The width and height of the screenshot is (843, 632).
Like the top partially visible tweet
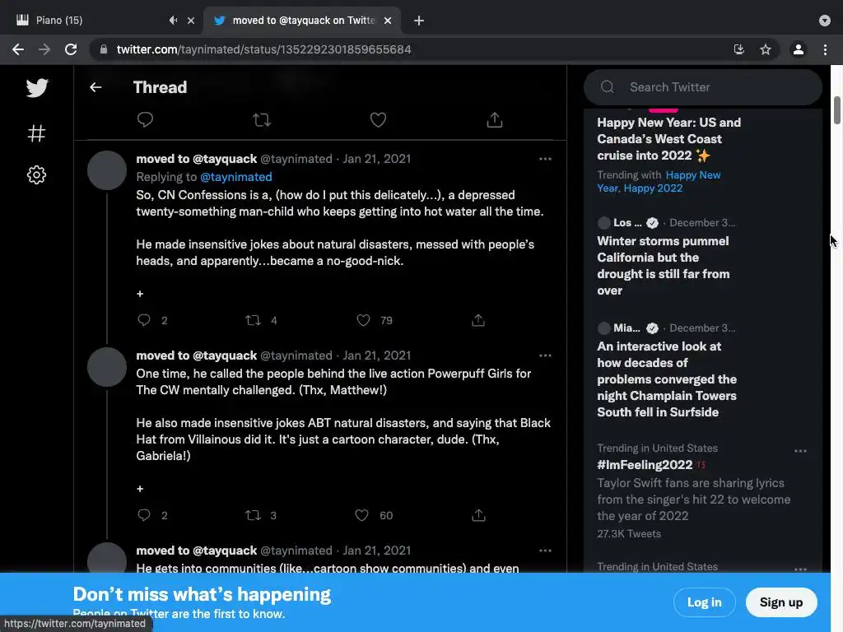(x=378, y=119)
